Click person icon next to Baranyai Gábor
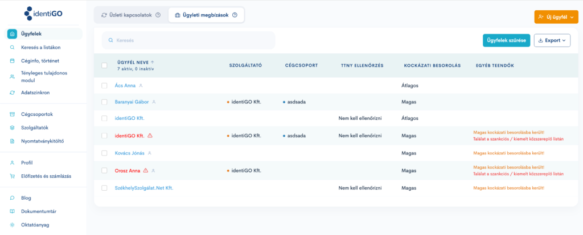The height and width of the screenshot is (235, 583). [x=154, y=102]
